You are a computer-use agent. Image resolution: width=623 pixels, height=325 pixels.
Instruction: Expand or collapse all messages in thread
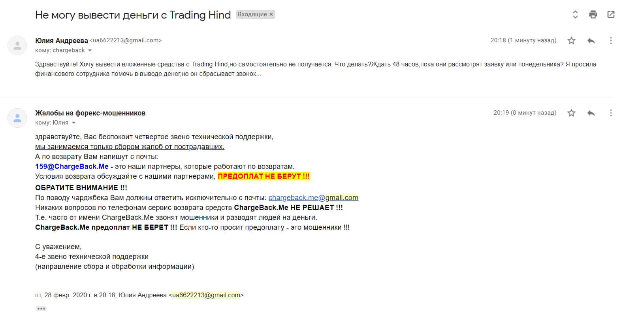pyautogui.click(x=575, y=15)
